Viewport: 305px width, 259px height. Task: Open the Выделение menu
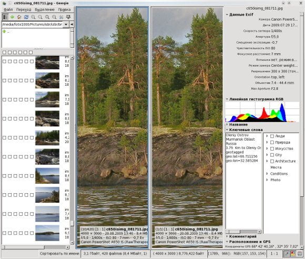(x=45, y=9)
